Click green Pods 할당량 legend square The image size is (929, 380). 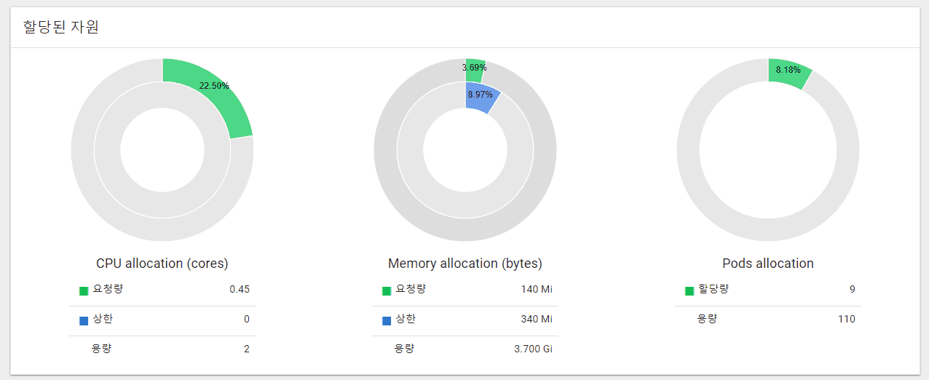tap(689, 290)
